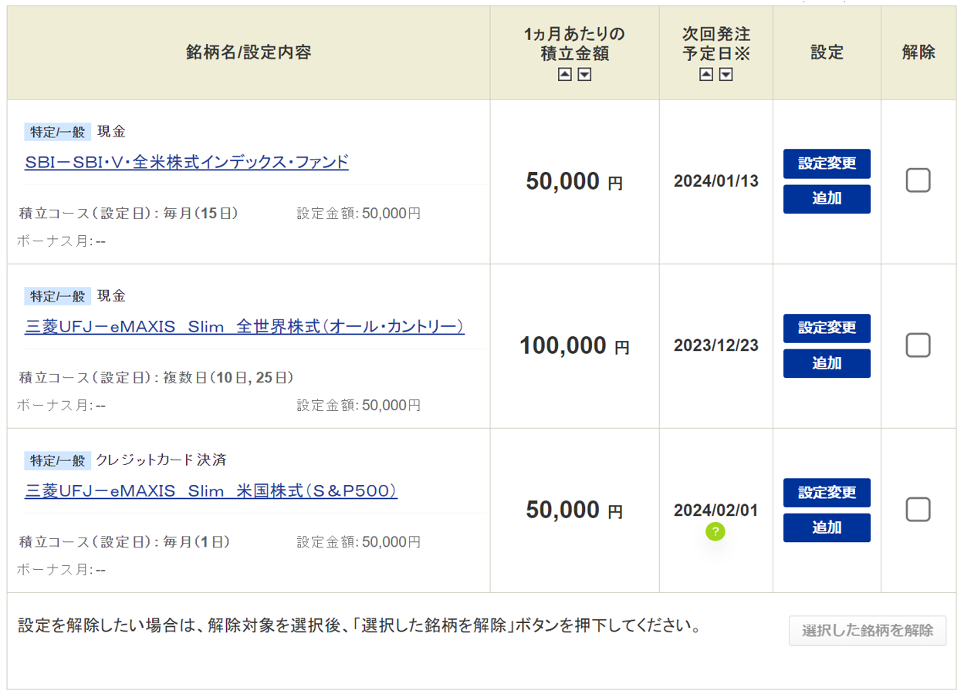The width and height of the screenshot is (964, 694).
Task: Click the 銘柄名/設定内容 column header
Action: tap(249, 52)
